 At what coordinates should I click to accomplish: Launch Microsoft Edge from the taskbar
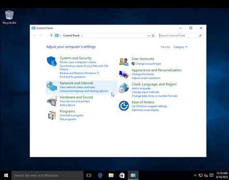click(x=100, y=175)
